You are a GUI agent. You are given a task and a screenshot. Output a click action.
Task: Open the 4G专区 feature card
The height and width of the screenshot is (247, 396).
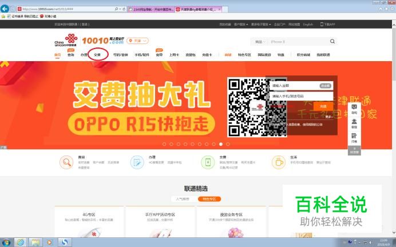[x=89, y=222]
